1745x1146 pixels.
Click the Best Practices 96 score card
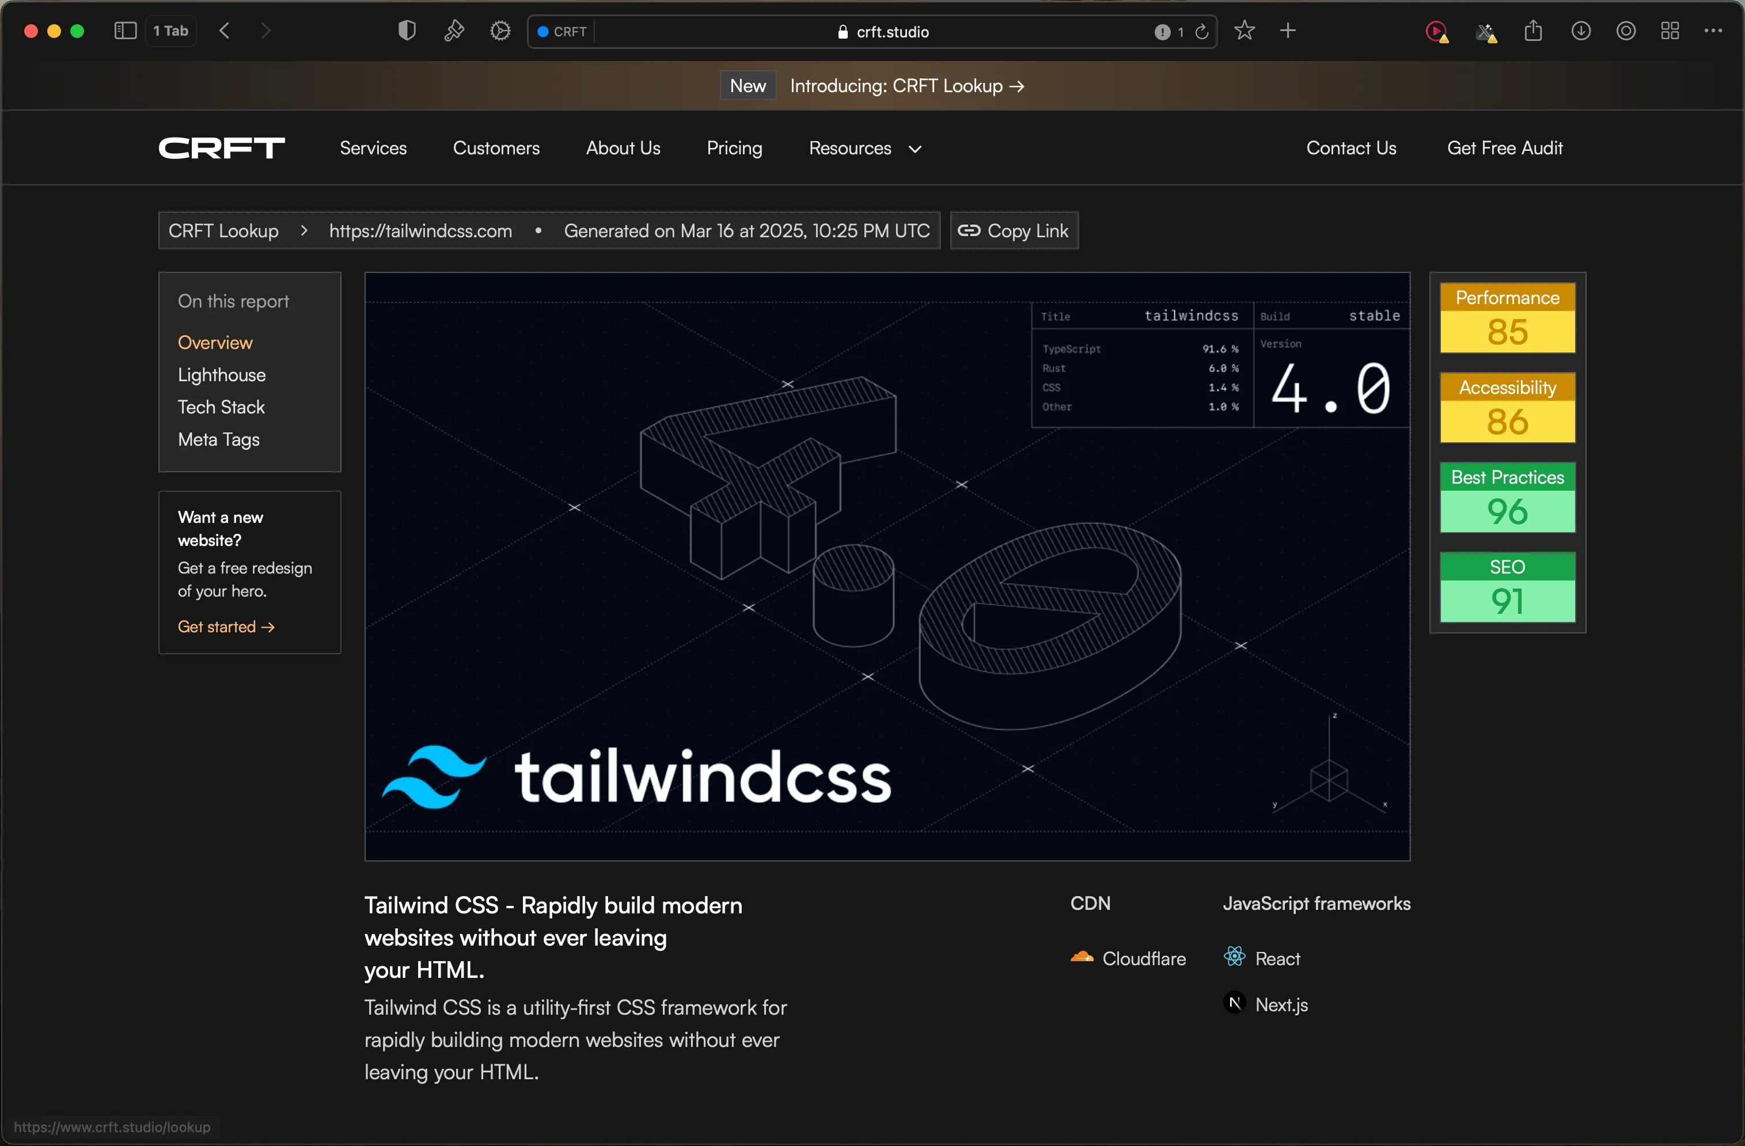click(1508, 497)
